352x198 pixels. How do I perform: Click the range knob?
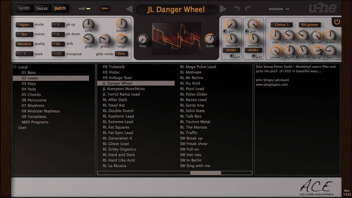point(121,39)
